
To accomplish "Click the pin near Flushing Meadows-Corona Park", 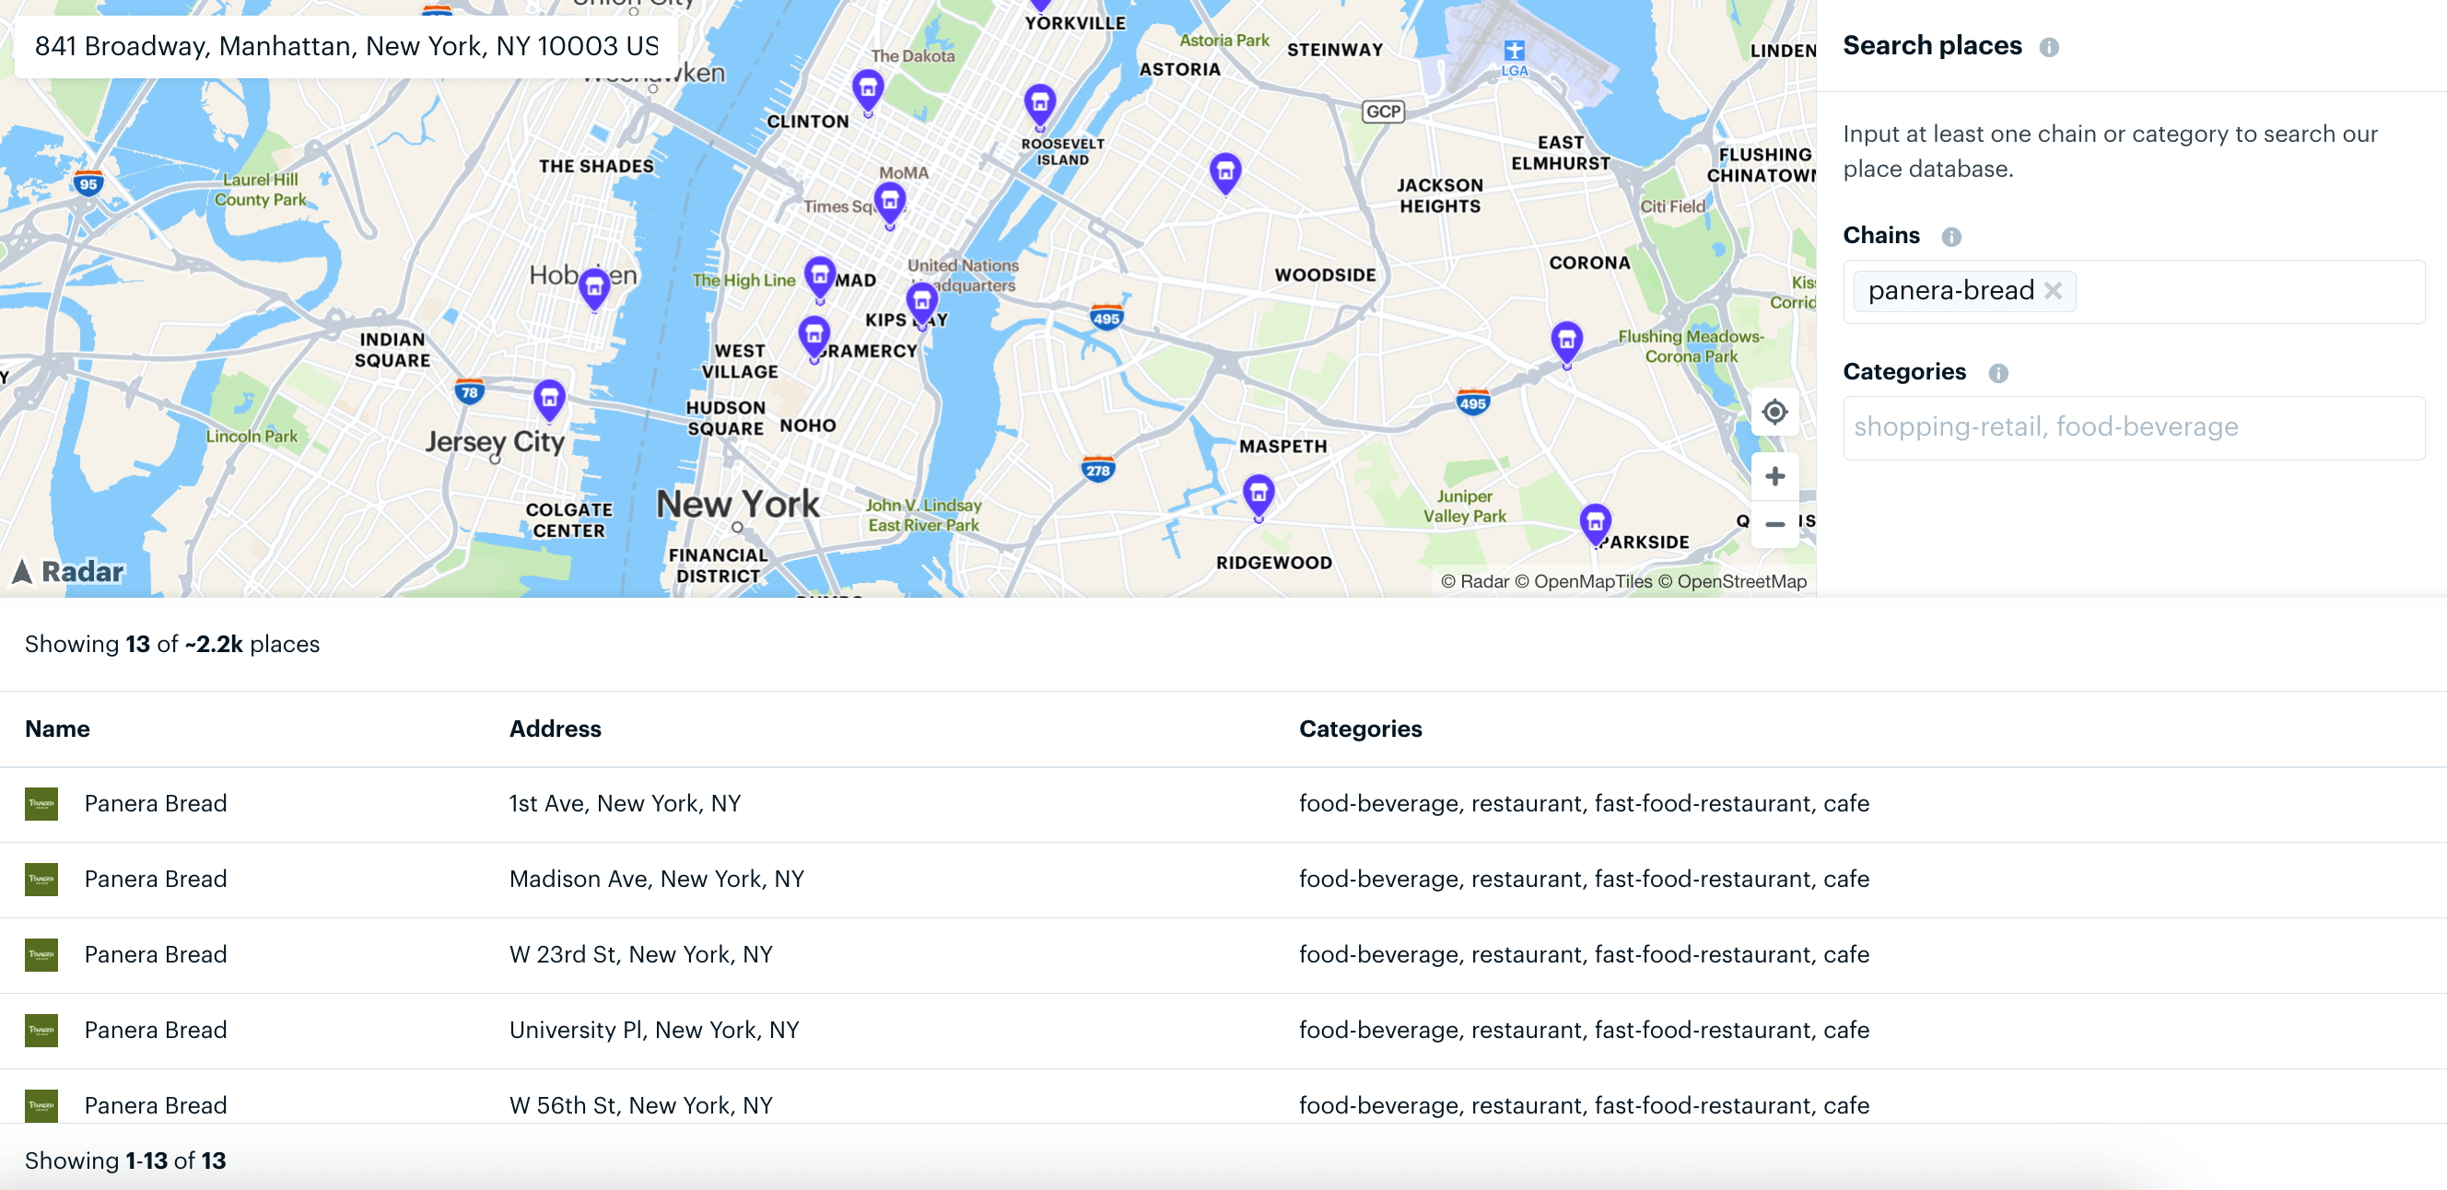I will click(x=1565, y=344).
